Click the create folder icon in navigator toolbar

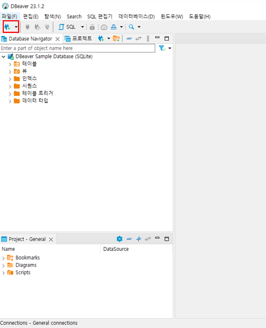116,38
